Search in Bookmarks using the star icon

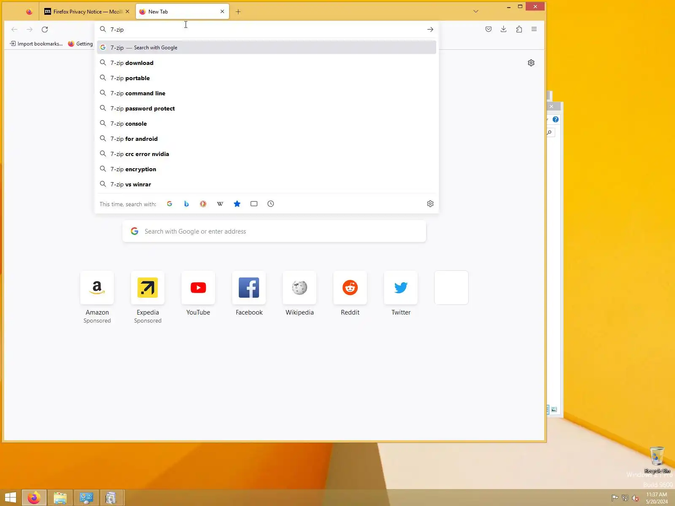237,204
